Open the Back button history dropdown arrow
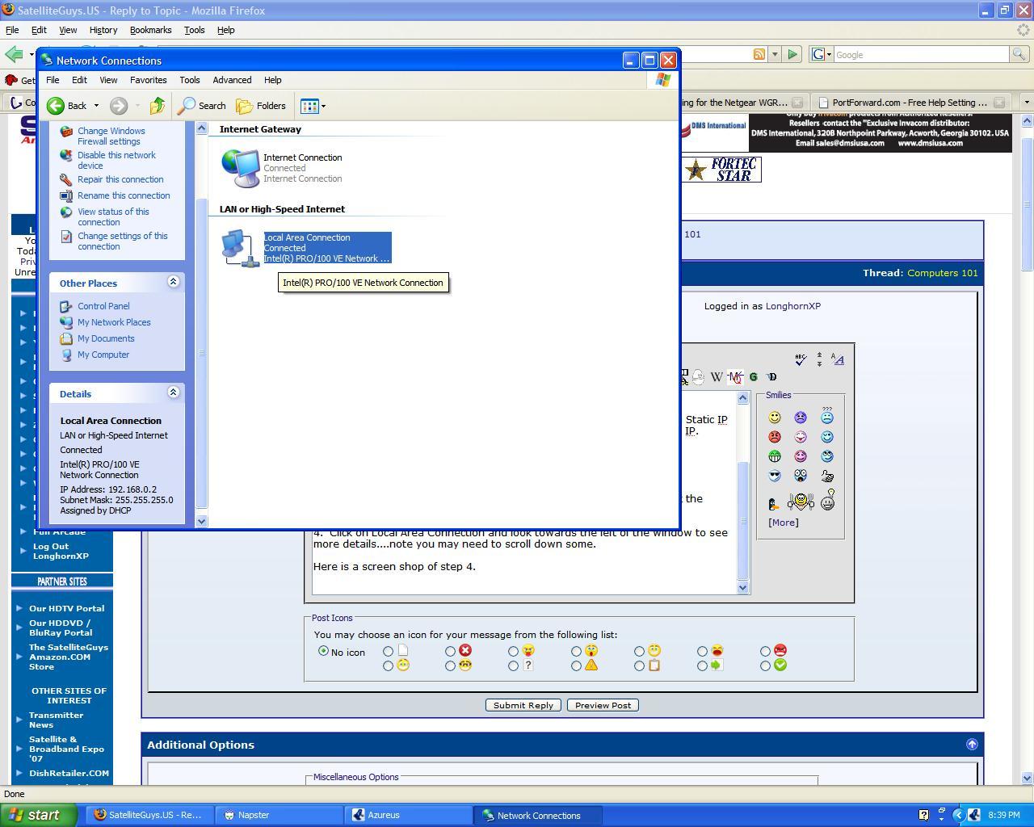This screenshot has height=827, width=1034. pyautogui.click(x=96, y=106)
